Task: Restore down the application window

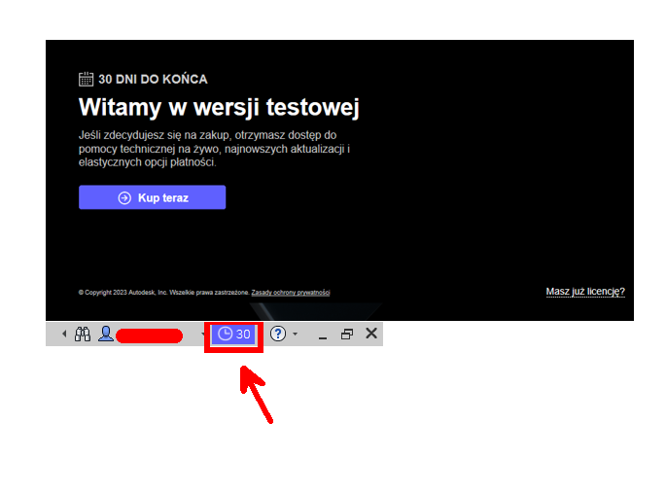Action: [x=347, y=335]
